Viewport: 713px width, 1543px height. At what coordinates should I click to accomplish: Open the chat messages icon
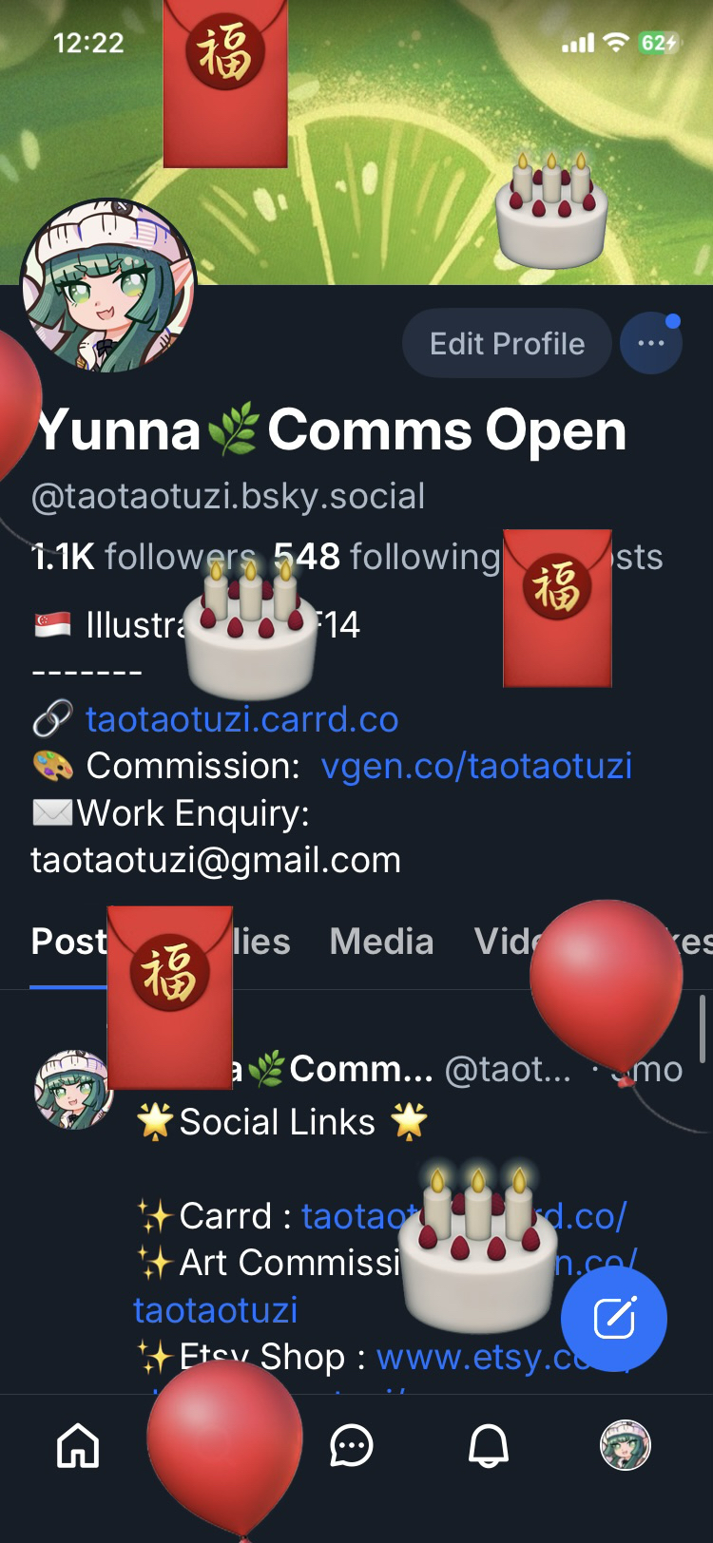351,1446
